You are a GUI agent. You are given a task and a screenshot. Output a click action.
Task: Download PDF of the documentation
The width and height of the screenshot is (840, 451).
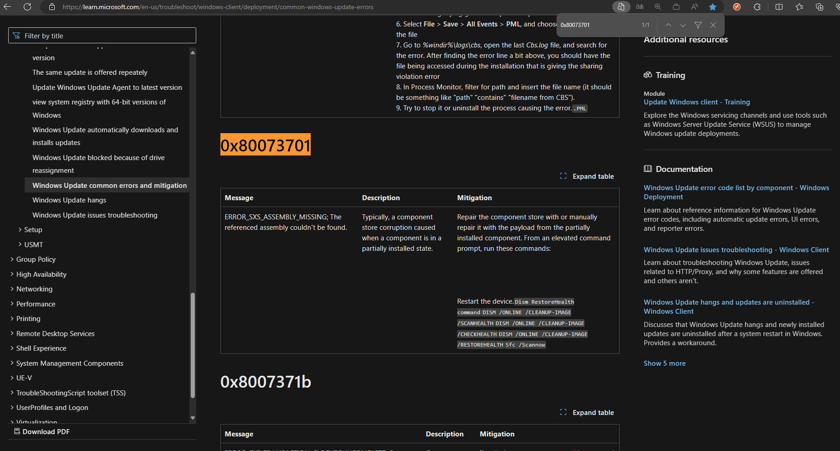click(x=42, y=432)
